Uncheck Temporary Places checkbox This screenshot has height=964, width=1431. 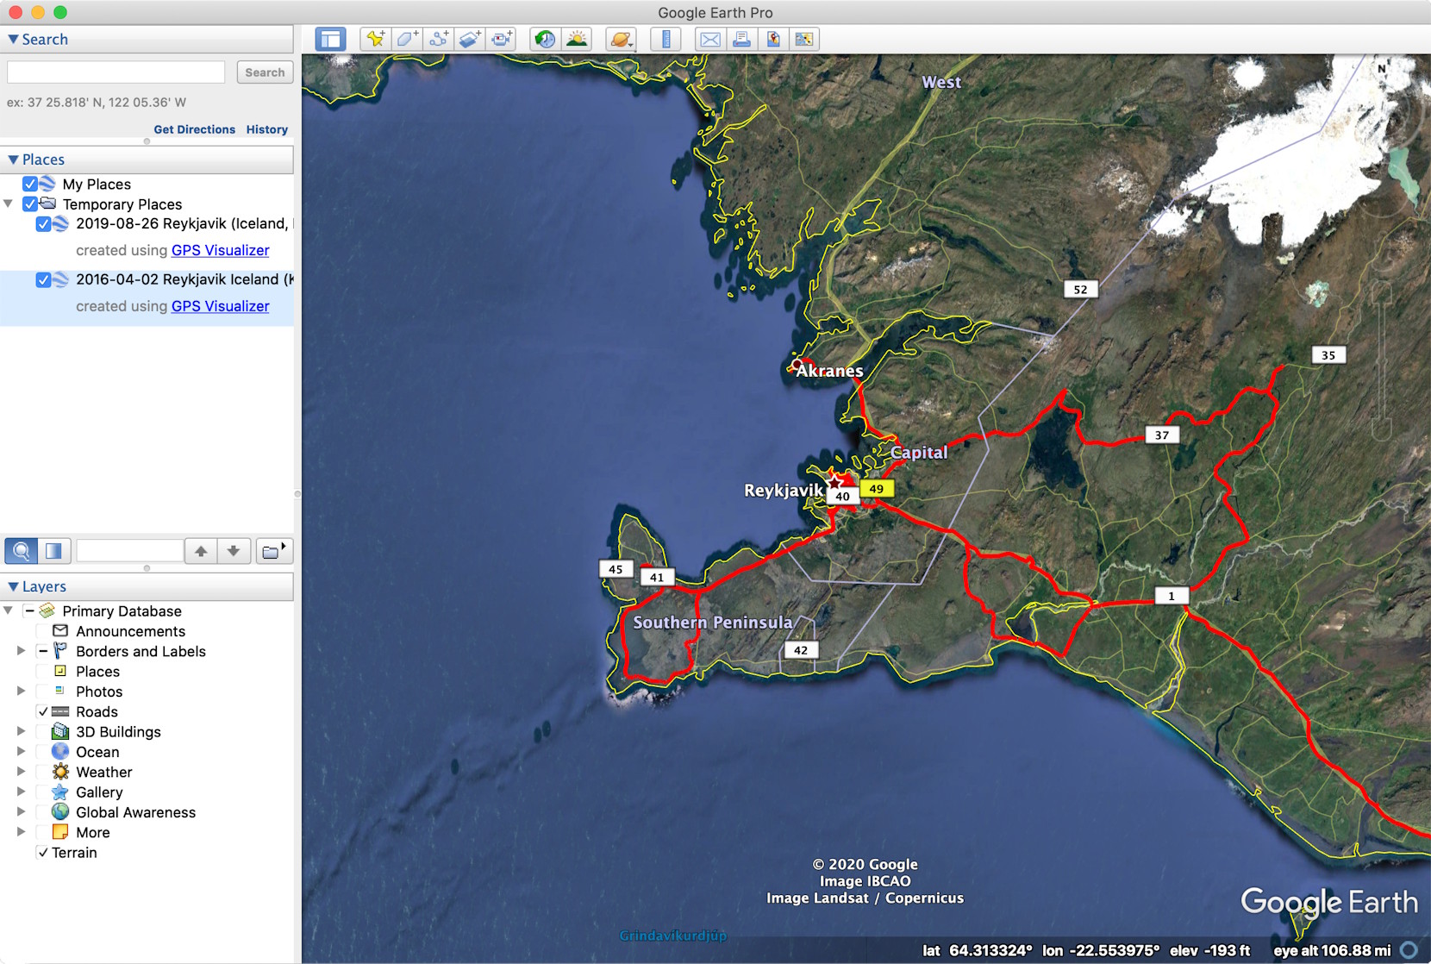(x=30, y=203)
